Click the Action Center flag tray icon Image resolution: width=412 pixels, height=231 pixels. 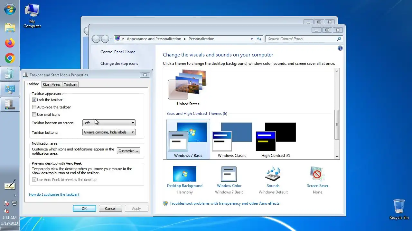(x=6, y=203)
